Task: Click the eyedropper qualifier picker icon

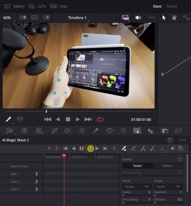Action: click(9, 119)
